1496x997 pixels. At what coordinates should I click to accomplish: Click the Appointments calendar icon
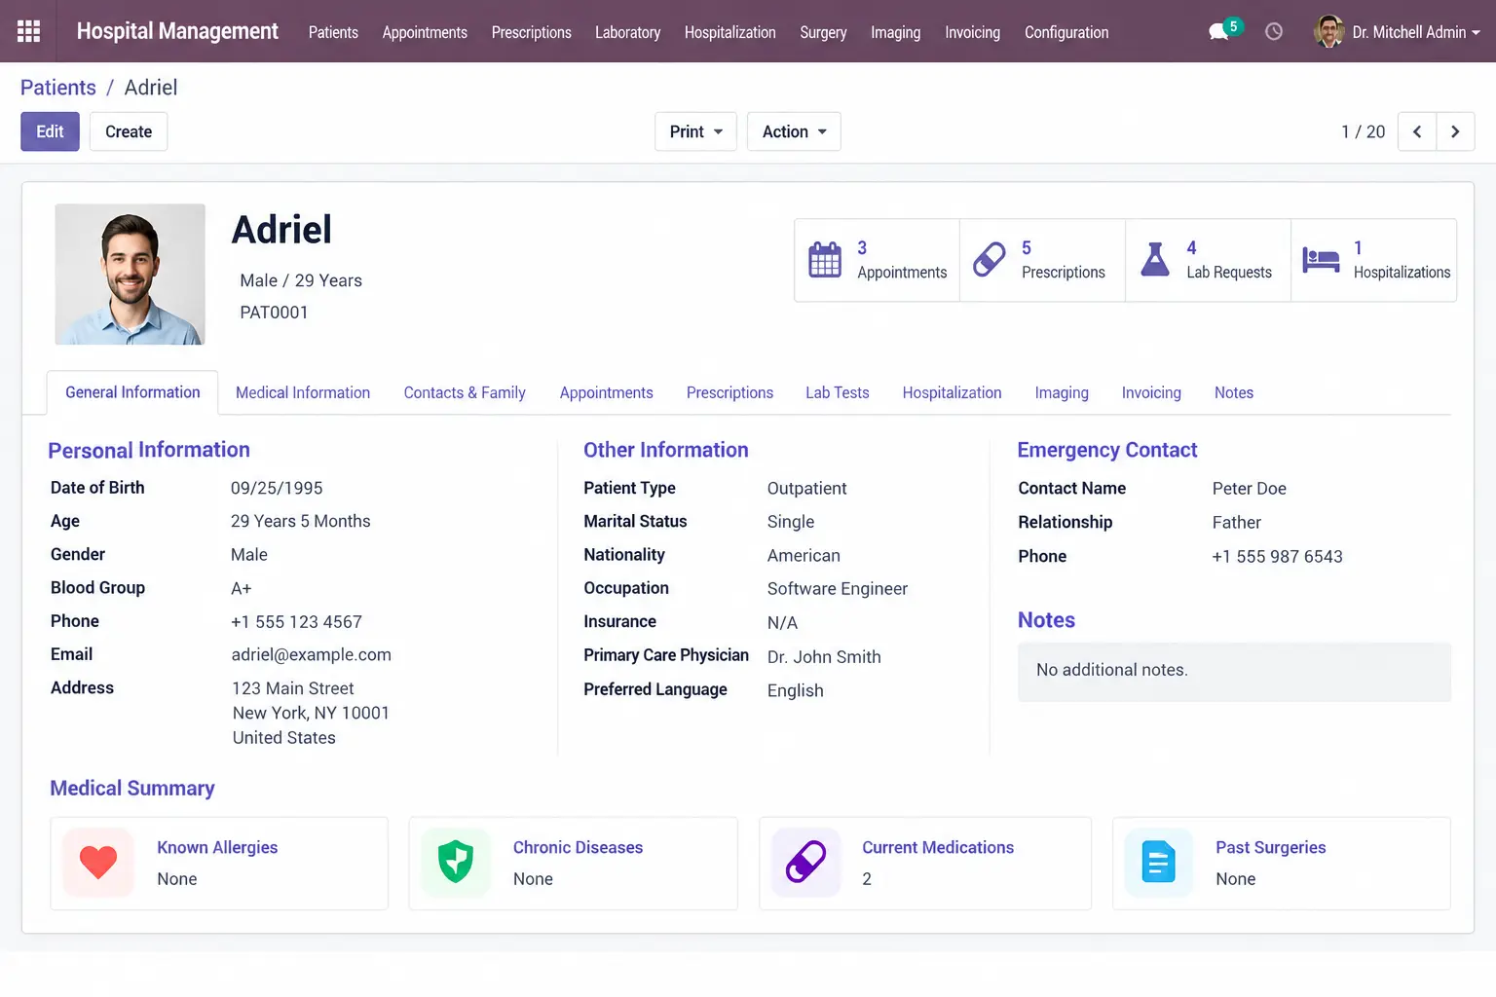pos(825,260)
